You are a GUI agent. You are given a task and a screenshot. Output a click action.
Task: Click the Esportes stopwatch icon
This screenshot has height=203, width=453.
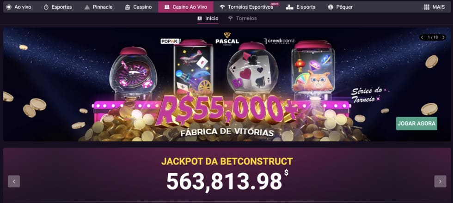coord(46,7)
